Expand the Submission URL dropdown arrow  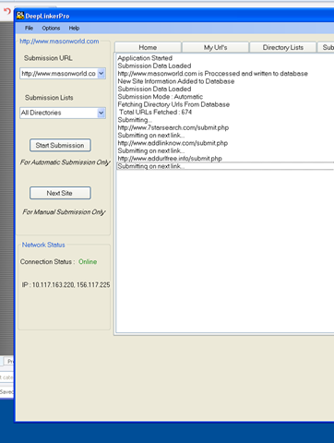tap(101, 74)
